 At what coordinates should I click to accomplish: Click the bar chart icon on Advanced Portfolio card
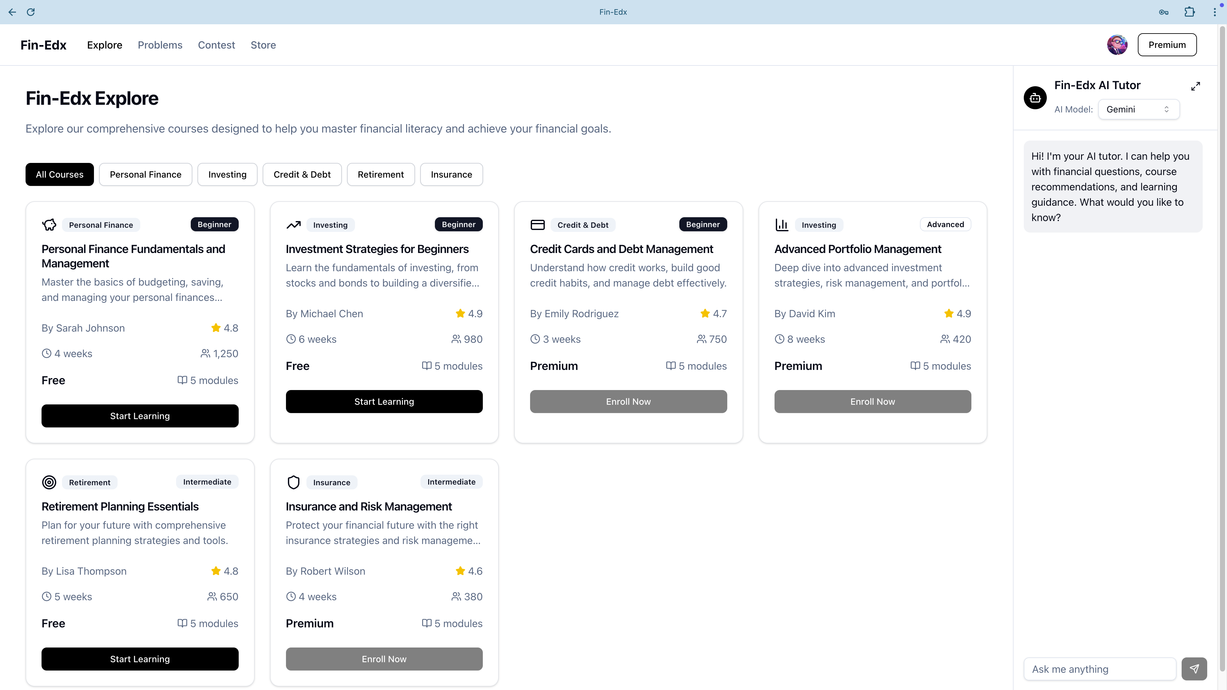[x=782, y=225]
